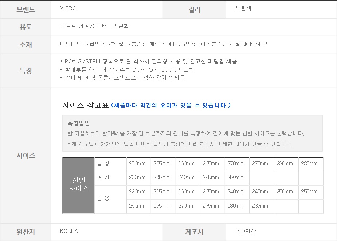Click the 공용 size row label
Image resolution: width=337 pixels, height=241 pixels.
click(103, 198)
